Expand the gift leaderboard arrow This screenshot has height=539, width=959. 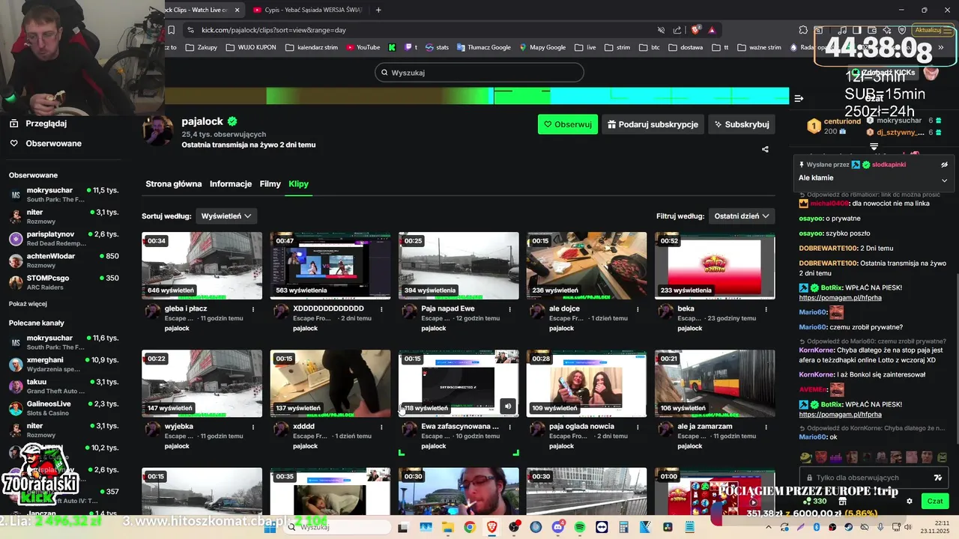pyautogui.click(x=874, y=147)
